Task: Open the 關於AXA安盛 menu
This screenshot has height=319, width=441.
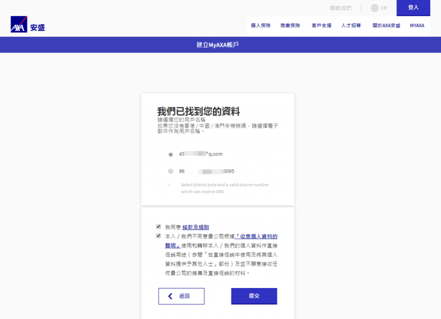Action: (x=386, y=25)
